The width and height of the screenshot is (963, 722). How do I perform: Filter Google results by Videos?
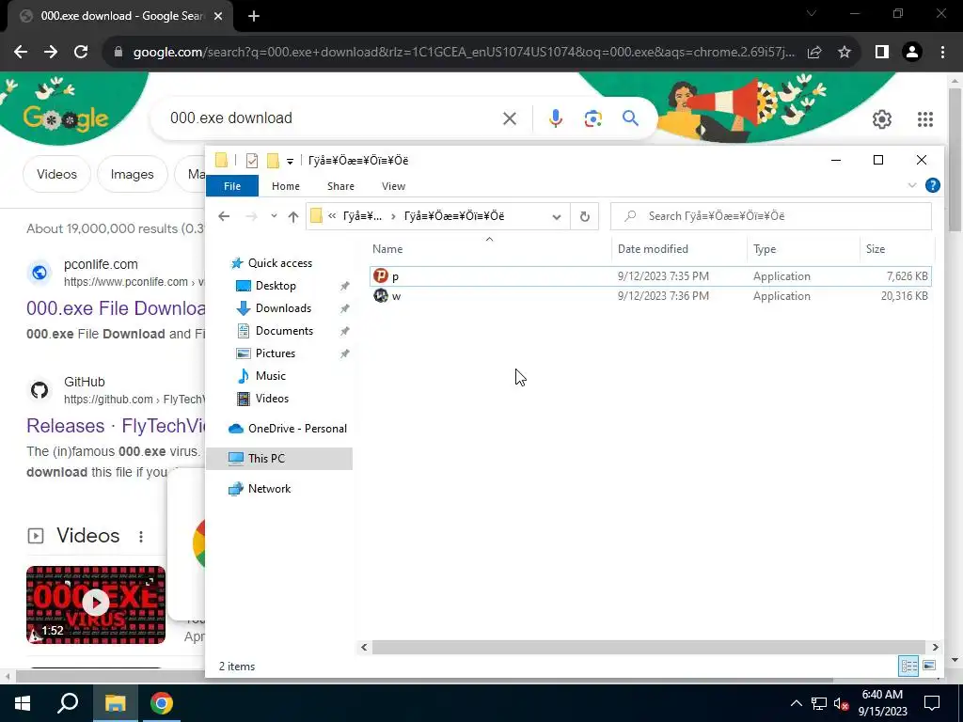point(56,174)
